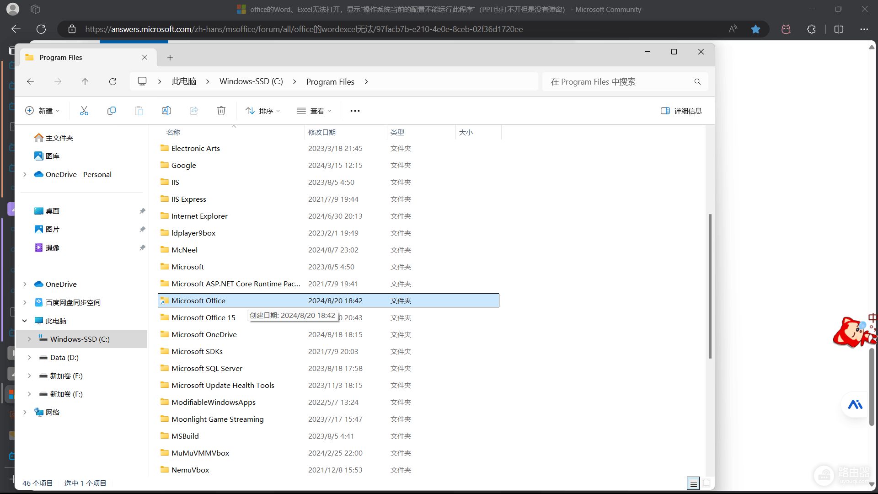Click the Up arrow navigation icon
Viewport: 878px width, 494px height.
(x=85, y=81)
